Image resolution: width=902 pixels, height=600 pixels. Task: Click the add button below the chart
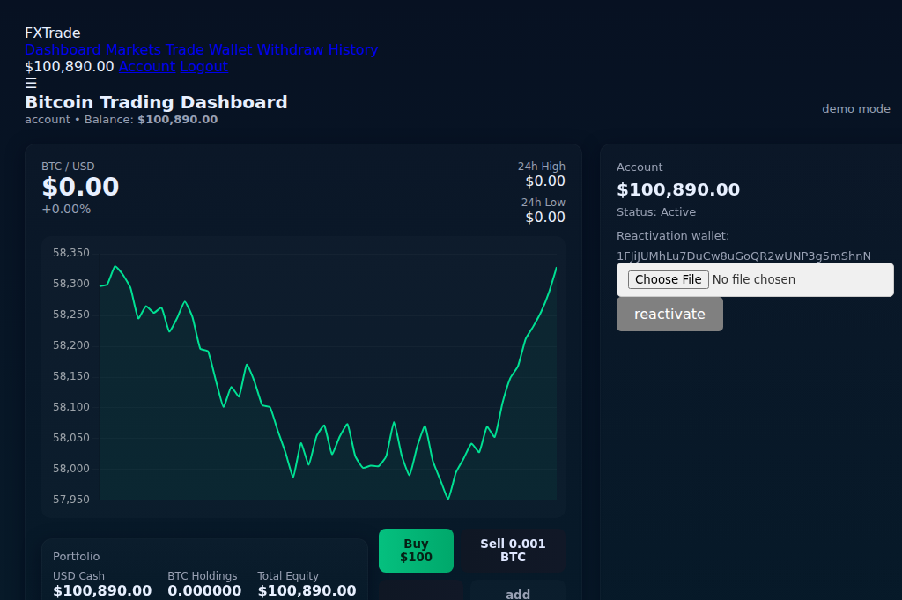click(x=517, y=593)
